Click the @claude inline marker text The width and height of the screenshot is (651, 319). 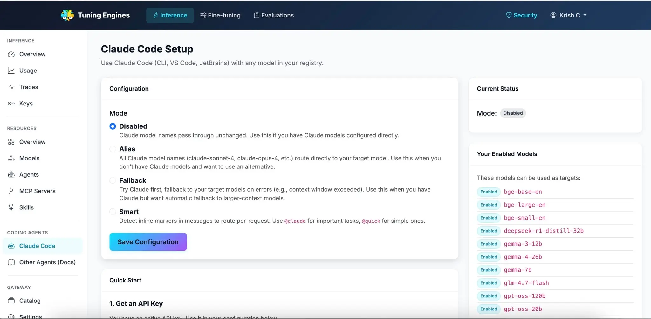(295, 221)
